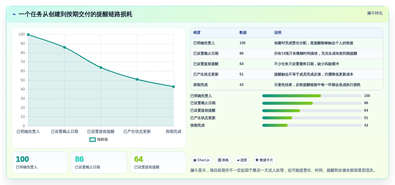The height and width of the screenshot is (185, 395).
Task: Click the 已设置提前提醒 progress bar
Action: [x=312, y=111]
